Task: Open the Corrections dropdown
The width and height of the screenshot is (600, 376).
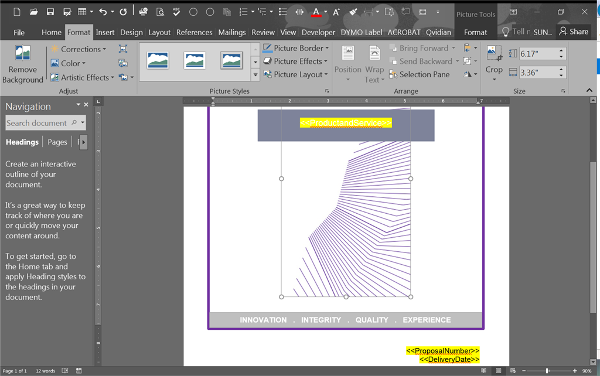Action: [x=79, y=49]
